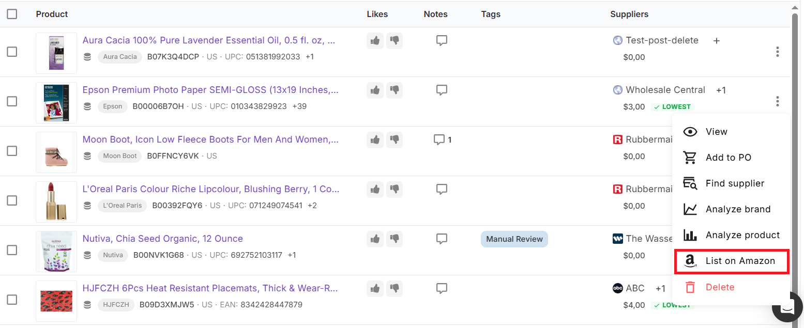Open the red placemats thumbnail
Screen dimensions: 804x328
coord(56,301)
